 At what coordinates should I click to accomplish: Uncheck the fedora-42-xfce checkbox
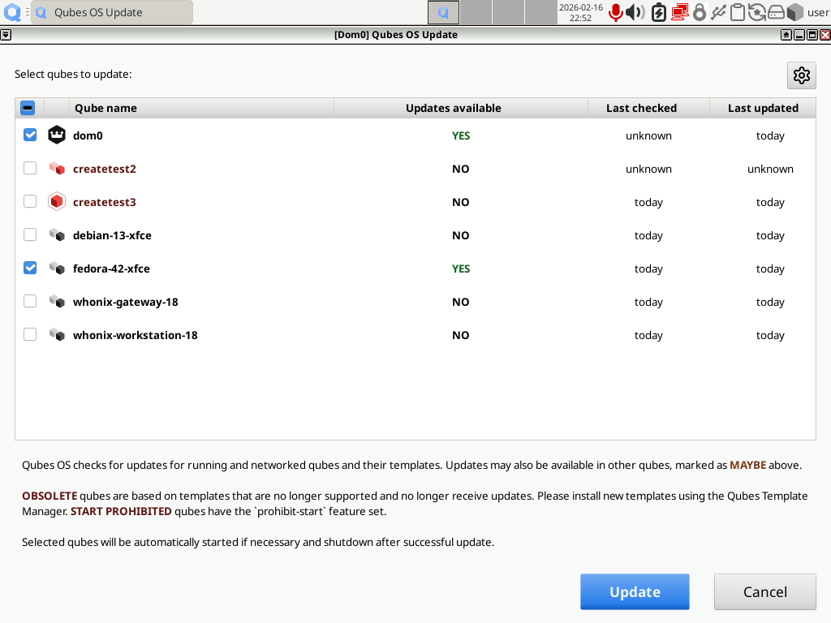30,268
